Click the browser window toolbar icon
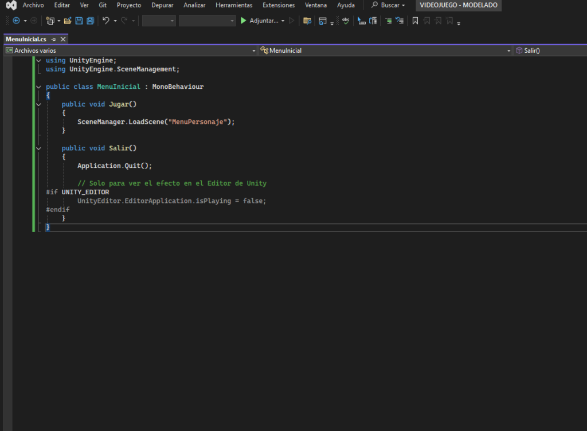Viewport: 587px width, 431px height. (x=322, y=21)
